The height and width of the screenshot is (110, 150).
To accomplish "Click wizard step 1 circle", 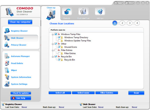I will (115, 23).
